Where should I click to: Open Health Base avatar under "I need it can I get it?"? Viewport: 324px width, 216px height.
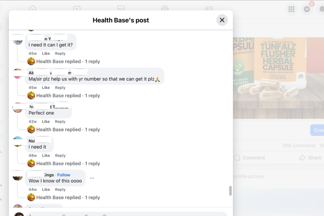tap(31, 61)
